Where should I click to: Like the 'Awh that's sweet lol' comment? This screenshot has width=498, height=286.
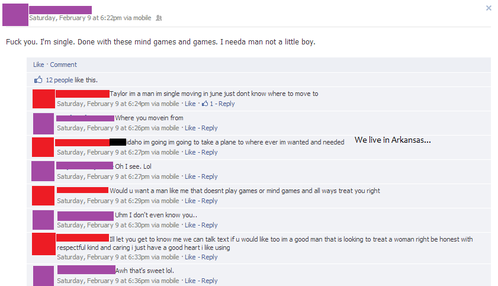click(x=190, y=281)
